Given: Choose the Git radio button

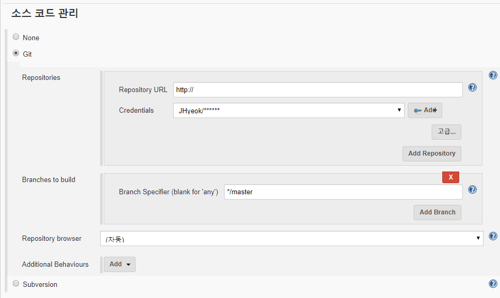Looking at the screenshot, I should click(x=16, y=53).
